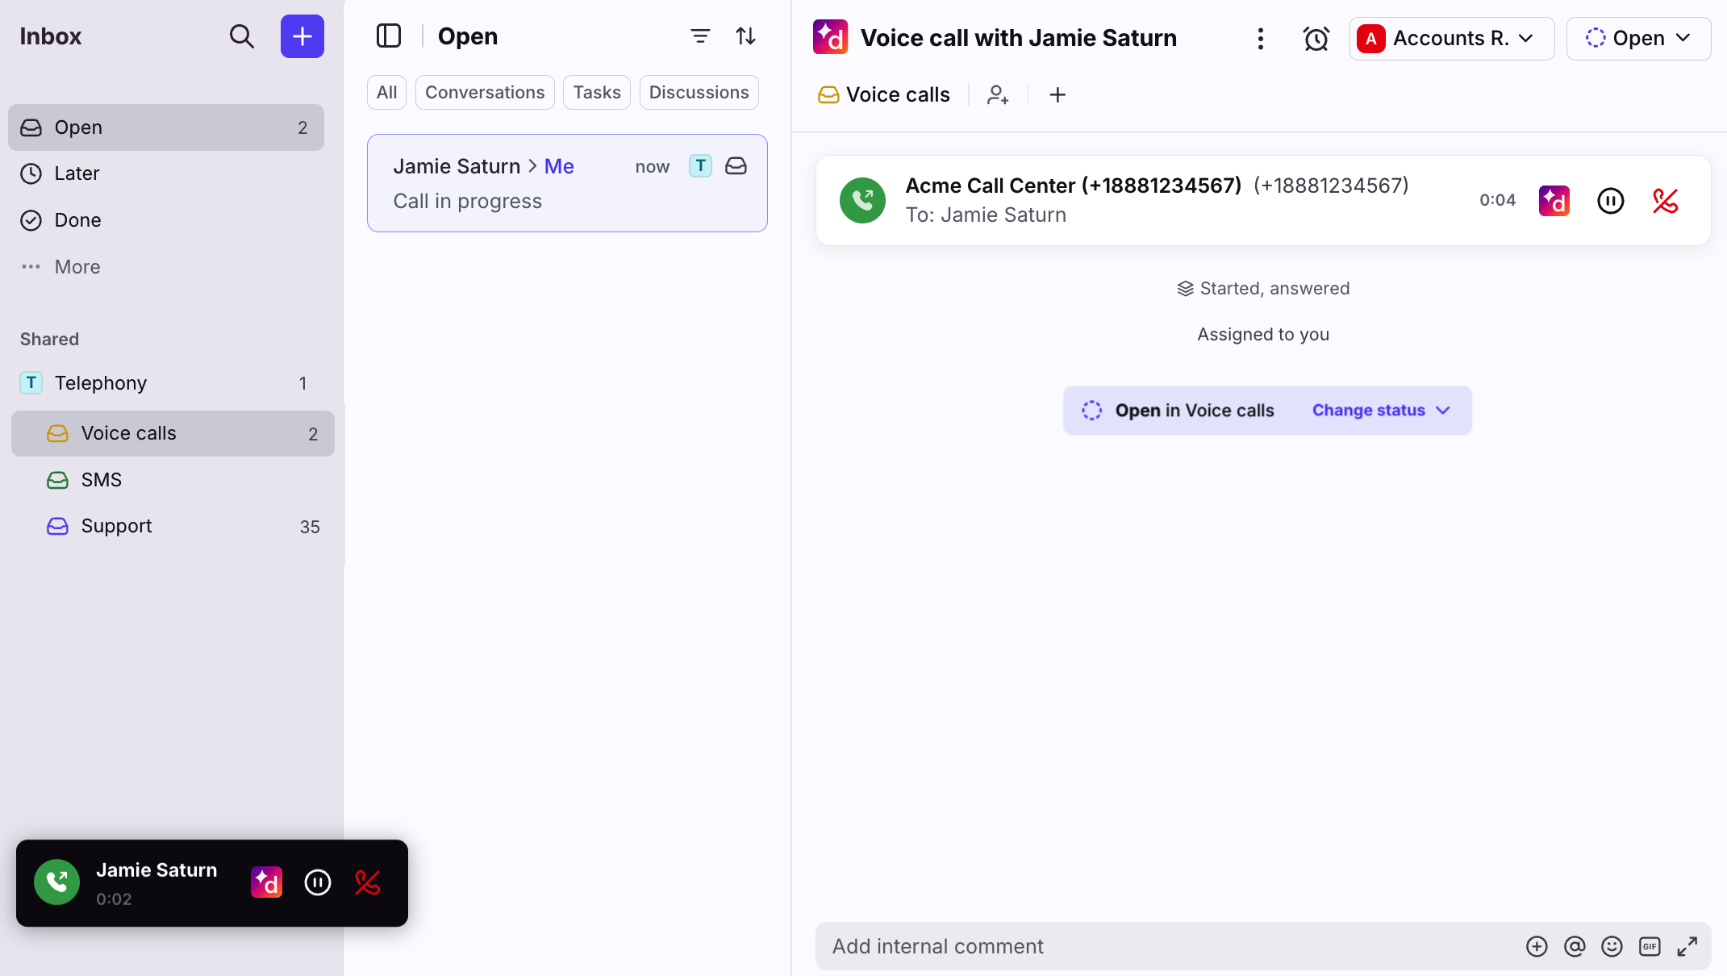Image resolution: width=1727 pixels, height=976 pixels.
Task: Open the snooze alarm clock icon
Action: coord(1316,38)
